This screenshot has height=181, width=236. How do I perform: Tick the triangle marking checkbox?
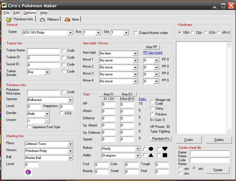point(145,155)
